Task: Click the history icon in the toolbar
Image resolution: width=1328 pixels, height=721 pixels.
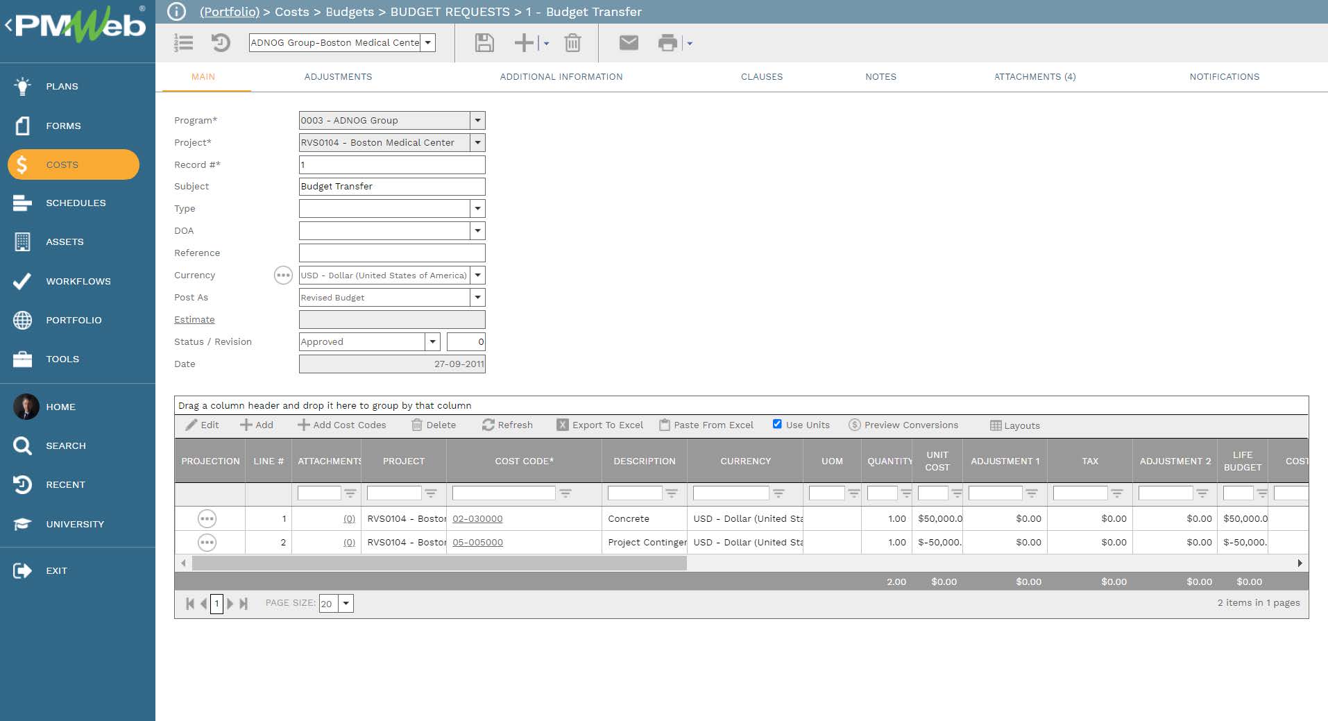Action: tap(221, 43)
